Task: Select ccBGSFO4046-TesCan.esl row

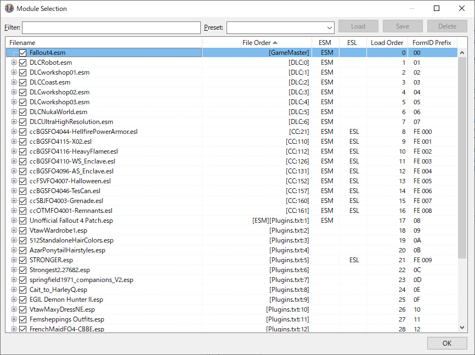Action: tap(232, 191)
